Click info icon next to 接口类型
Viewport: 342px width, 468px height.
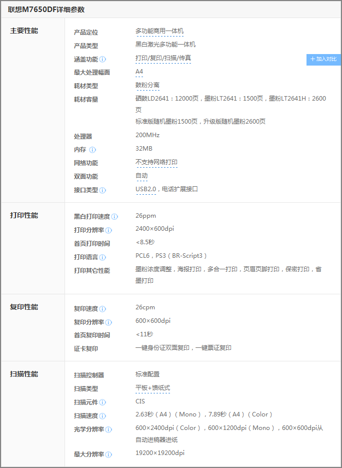(x=102, y=190)
